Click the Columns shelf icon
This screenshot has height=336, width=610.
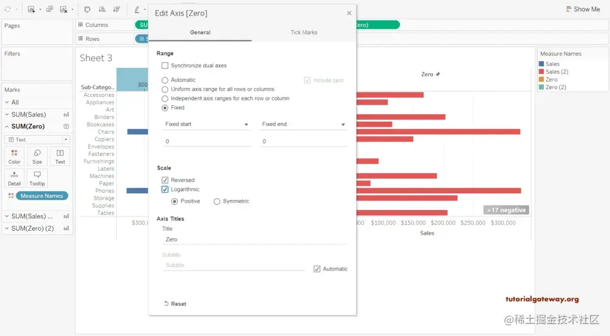click(x=80, y=24)
